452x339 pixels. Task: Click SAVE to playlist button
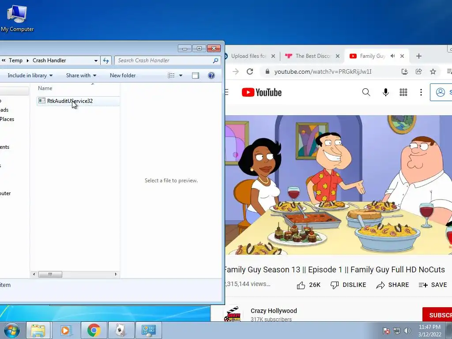[433, 285]
